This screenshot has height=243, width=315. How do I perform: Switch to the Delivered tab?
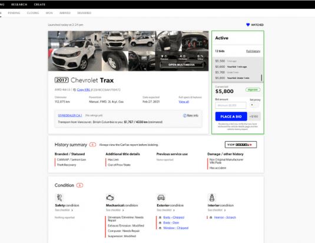84,13
